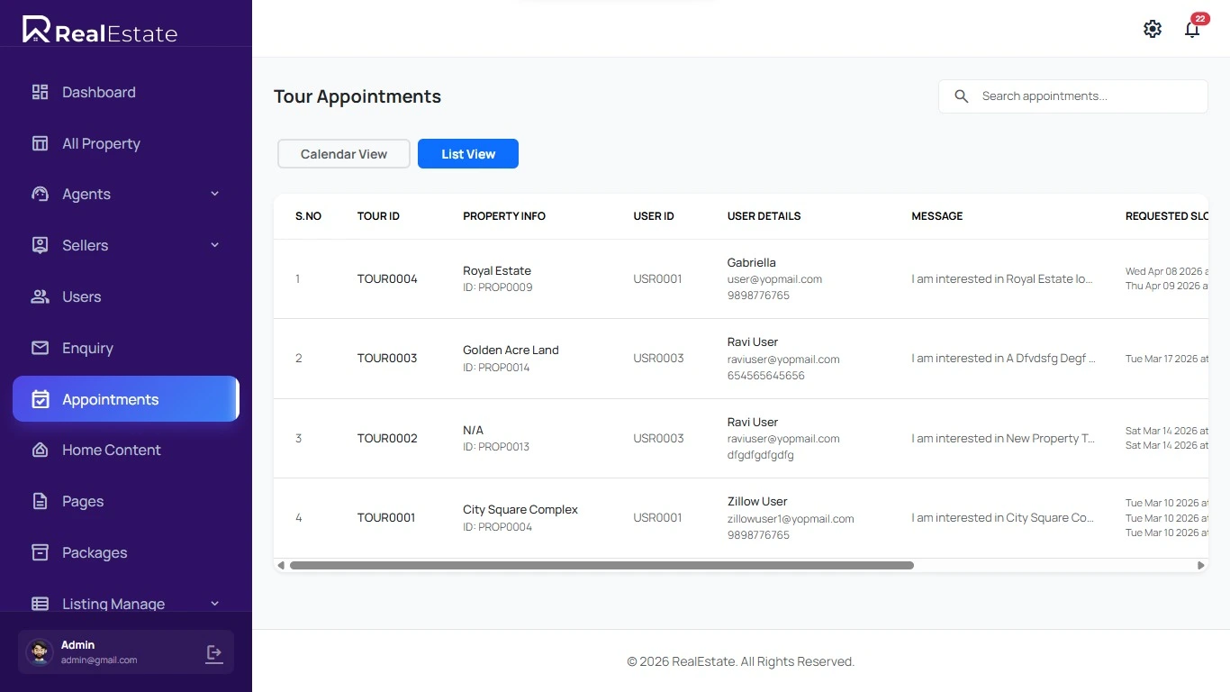Open All Property in sidebar
Screen dimensions: 1230x692
101,143
